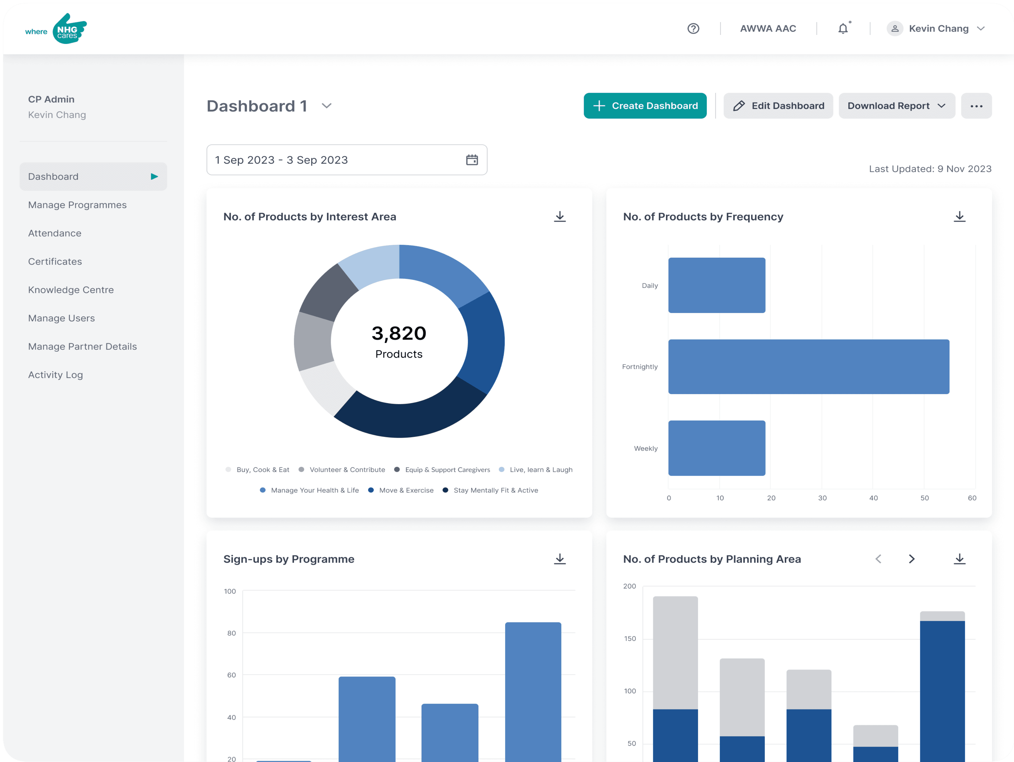Screen dimensions: 1014x762
Task: Click the tallest blue bar in Planning Area chart
Action: click(x=942, y=691)
